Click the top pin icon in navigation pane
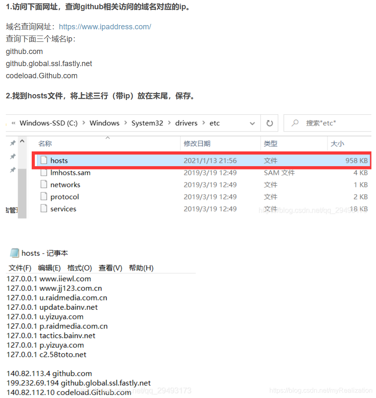 coord(13,143)
